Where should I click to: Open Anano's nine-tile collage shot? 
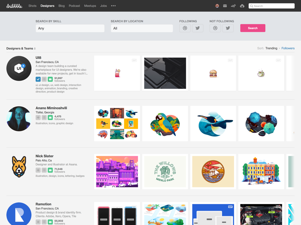tap(117, 124)
